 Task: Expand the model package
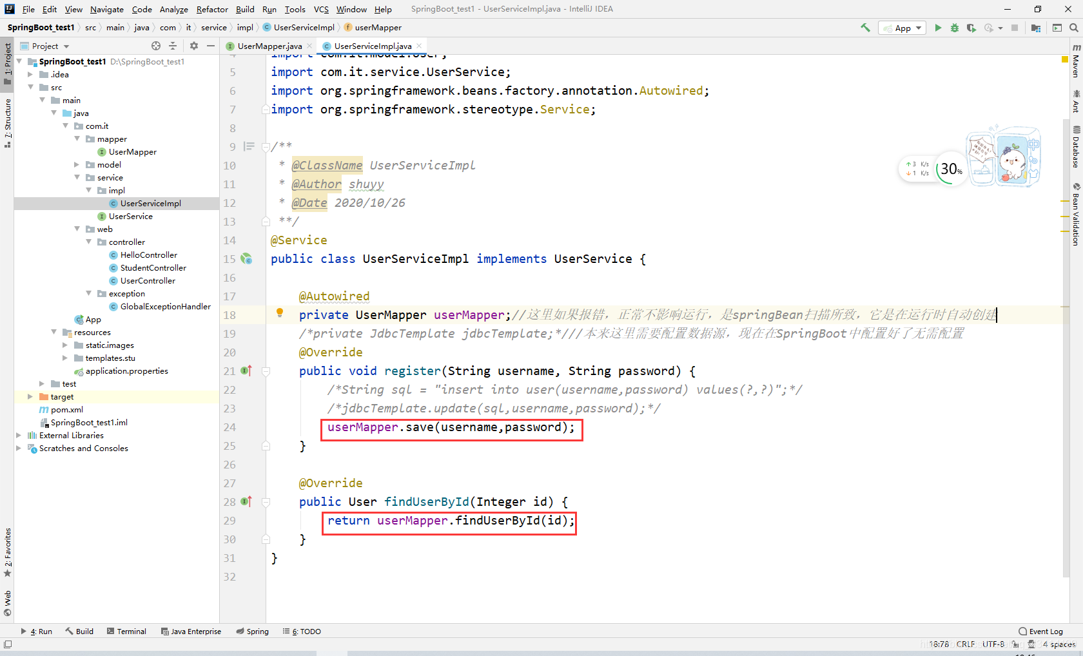pyautogui.click(x=77, y=164)
